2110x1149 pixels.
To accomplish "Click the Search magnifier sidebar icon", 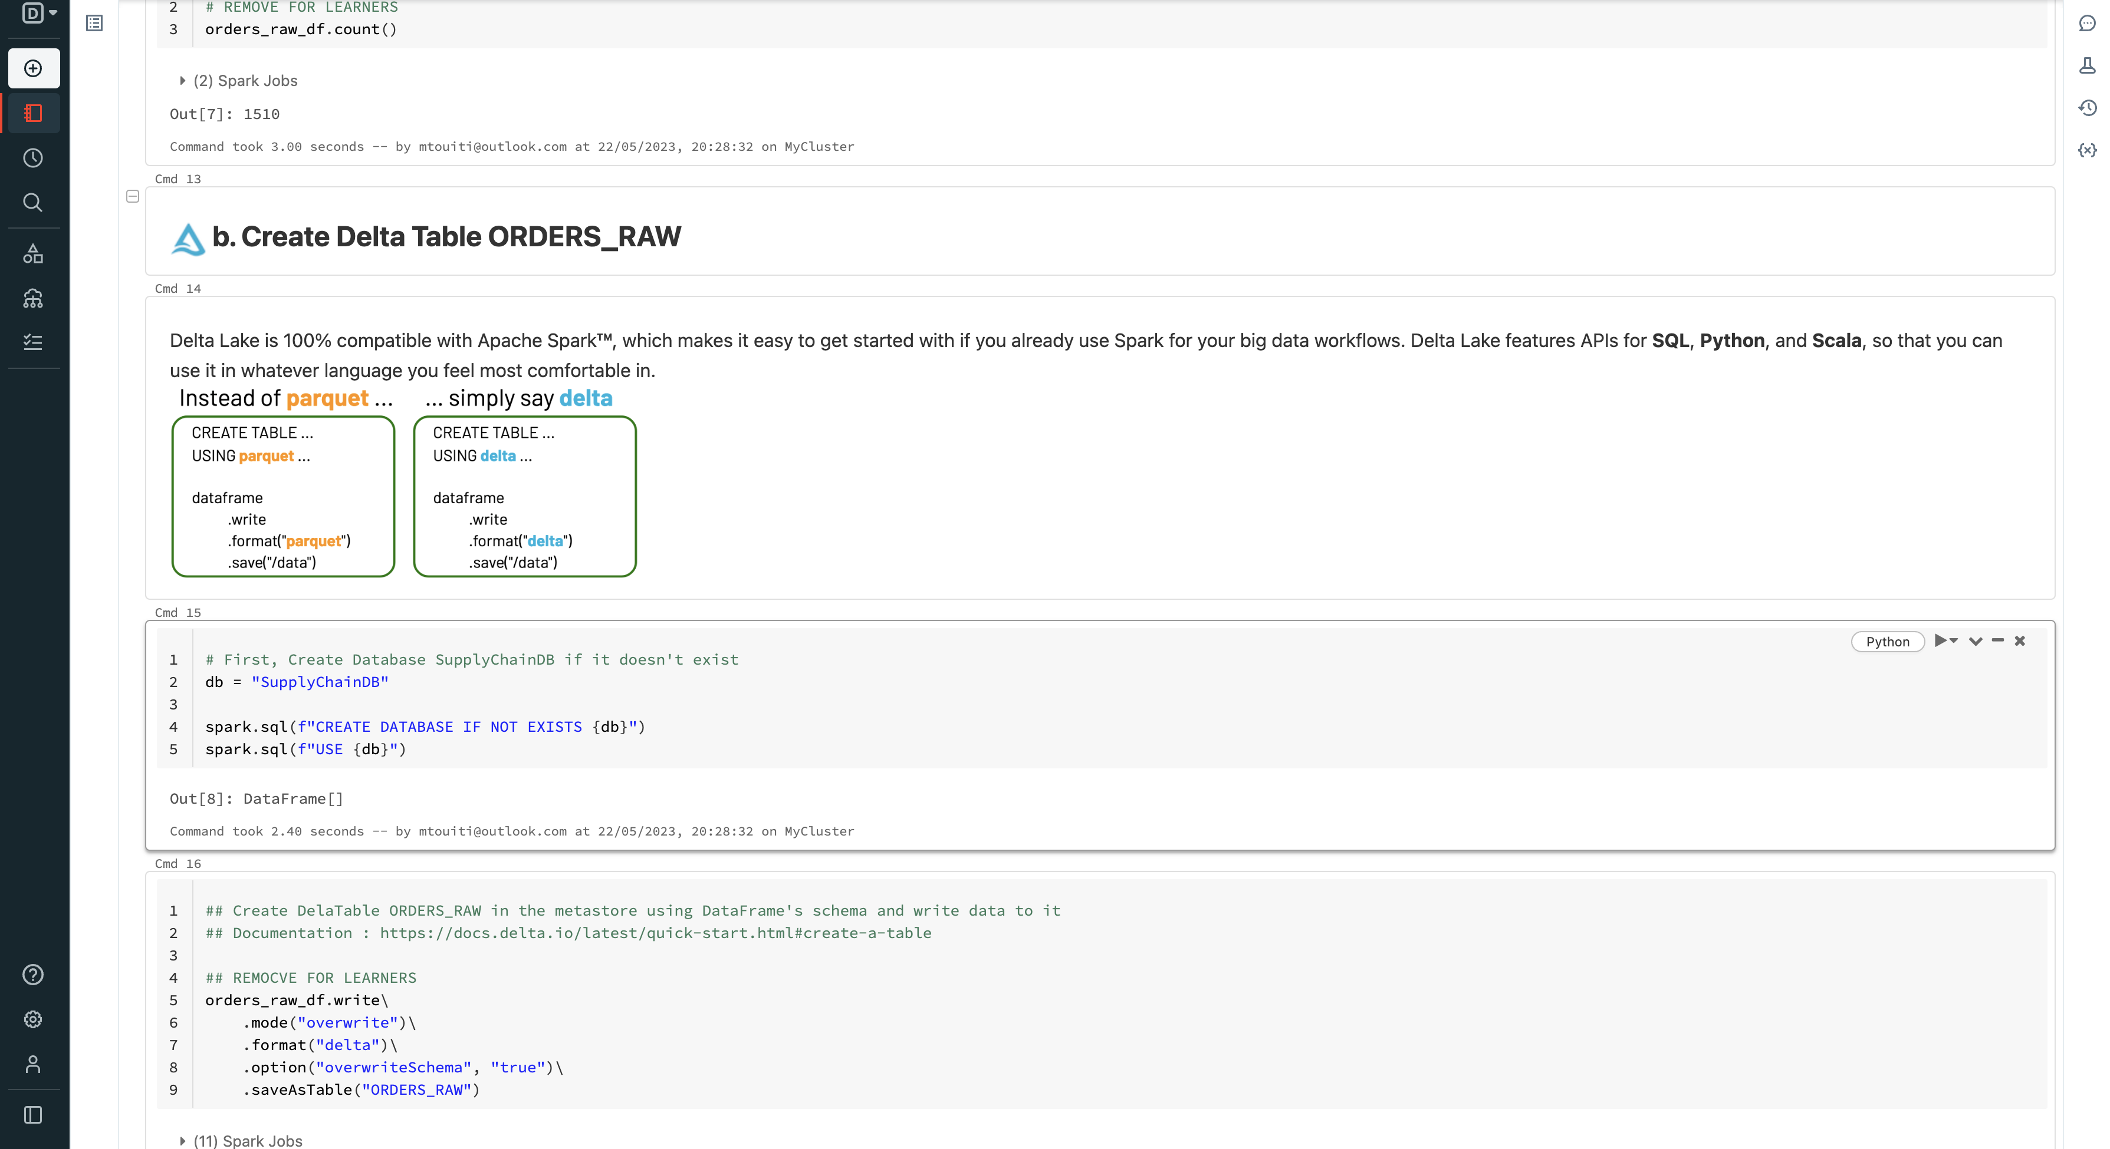I will (x=34, y=202).
